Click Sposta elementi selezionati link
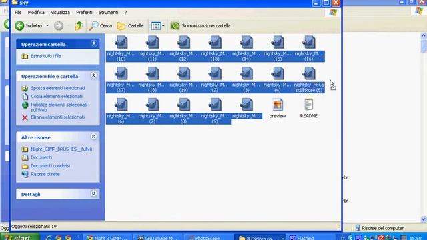427x240 pixels. pos(58,88)
